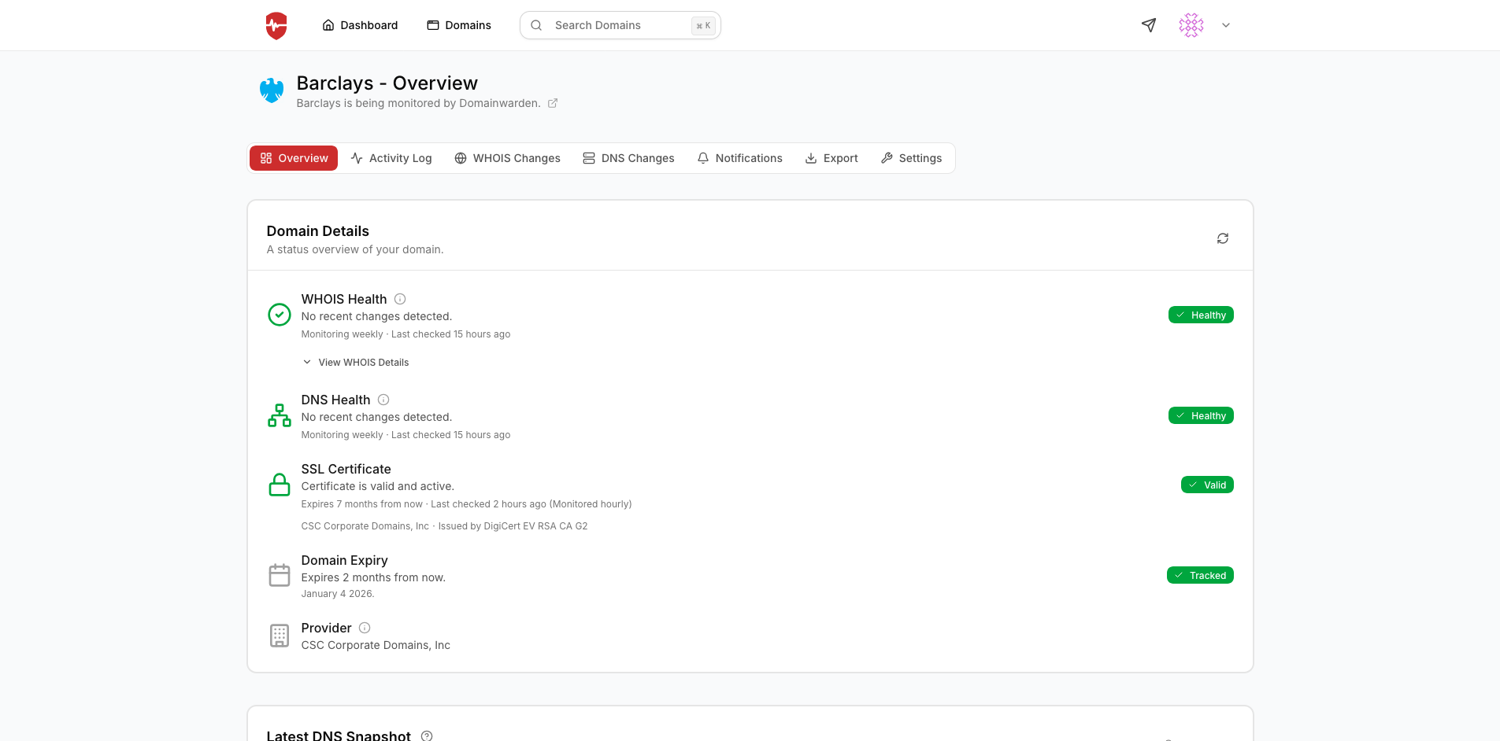Click "CSC Corporate Domains, Inc" under Provider
The width and height of the screenshot is (1500, 741).
click(376, 645)
